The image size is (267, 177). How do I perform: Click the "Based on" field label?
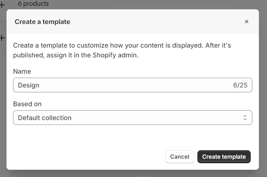coord(27,104)
